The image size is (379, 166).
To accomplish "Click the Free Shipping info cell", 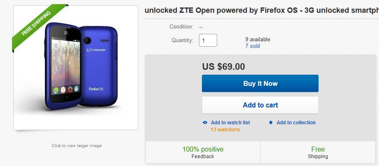I will (318, 152).
